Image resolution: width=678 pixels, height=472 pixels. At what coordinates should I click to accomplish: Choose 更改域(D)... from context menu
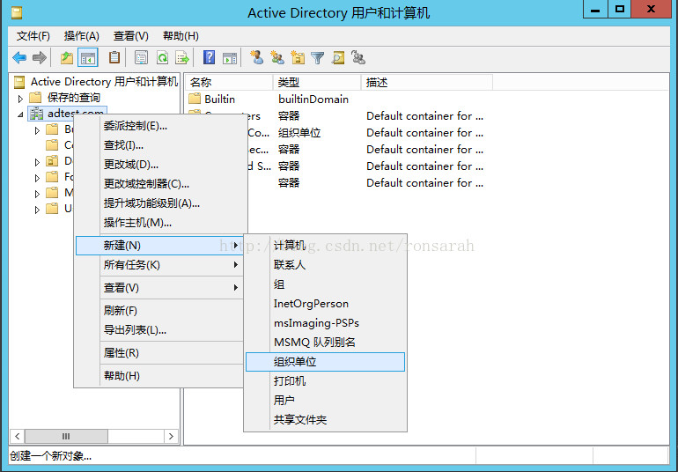[x=161, y=165]
